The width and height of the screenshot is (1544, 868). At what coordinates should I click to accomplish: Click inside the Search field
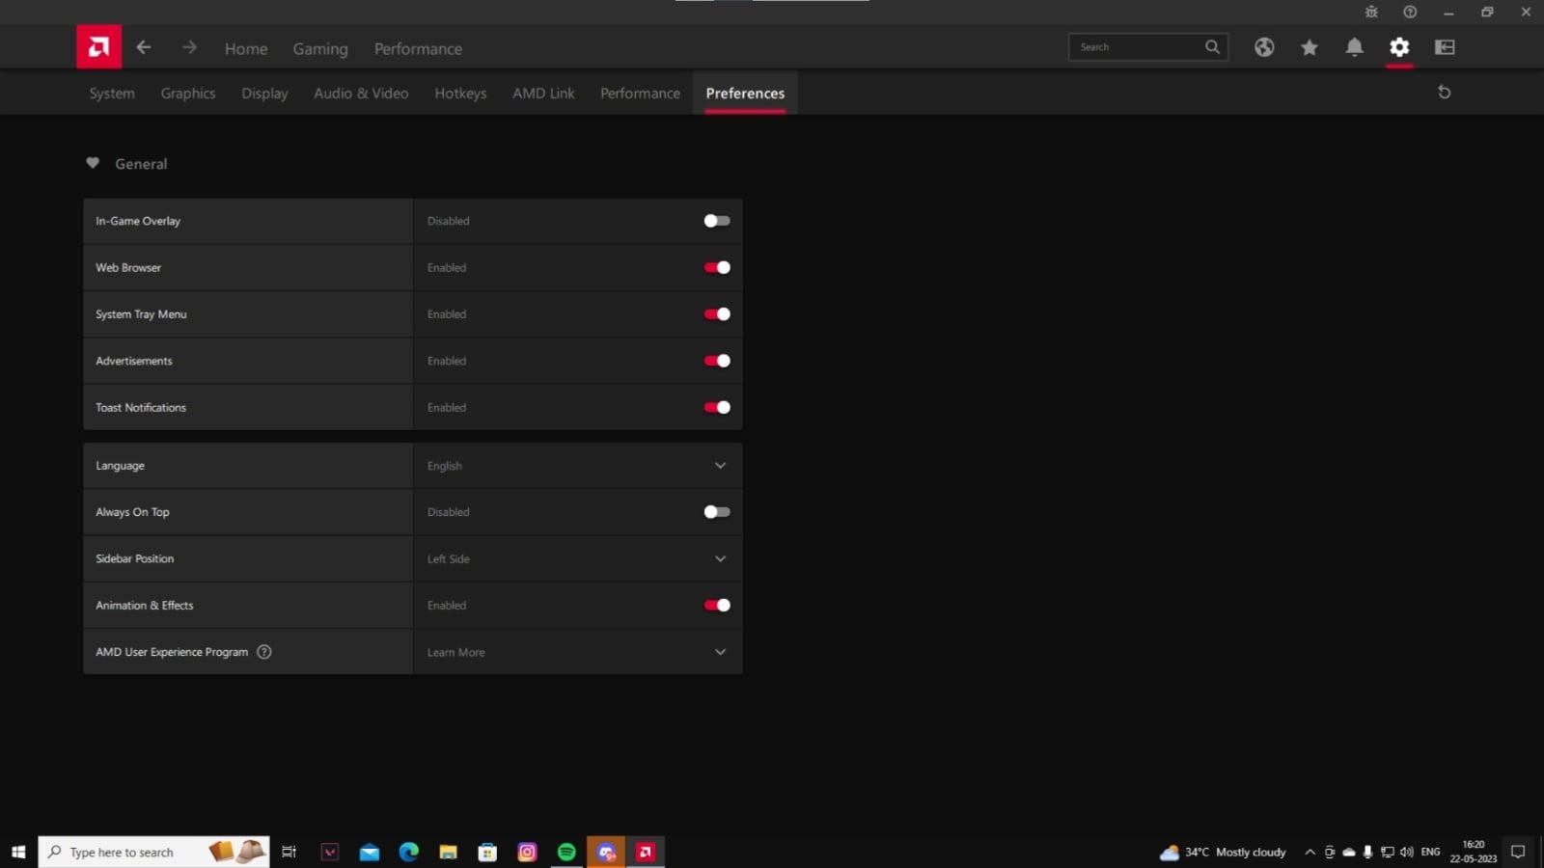(1139, 46)
